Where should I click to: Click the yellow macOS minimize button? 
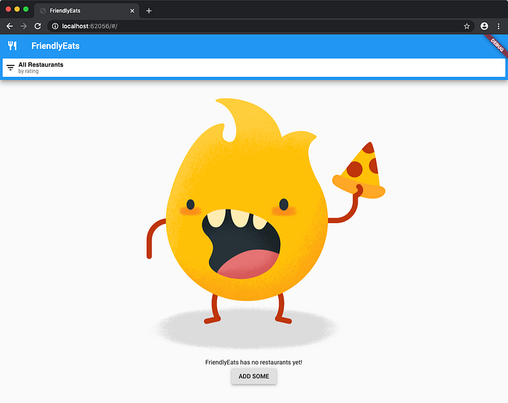[17, 9]
